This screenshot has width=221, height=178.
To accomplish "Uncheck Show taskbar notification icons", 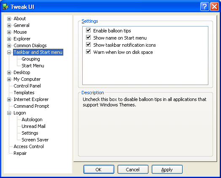I will click(x=89, y=45).
